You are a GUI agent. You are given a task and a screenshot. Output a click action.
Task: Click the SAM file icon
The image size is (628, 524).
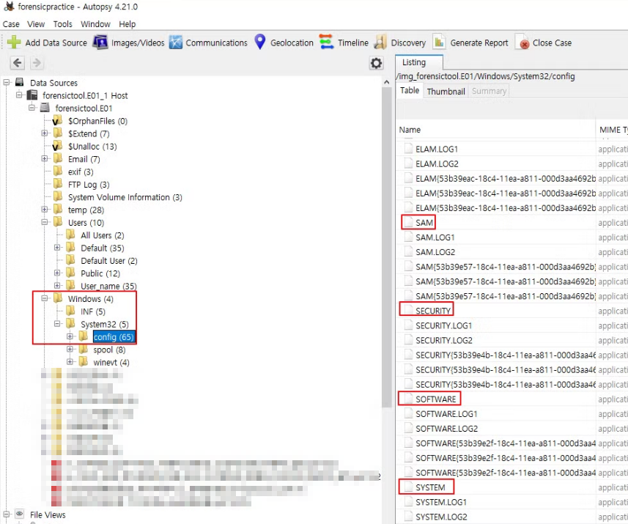[x=408, y=223]
